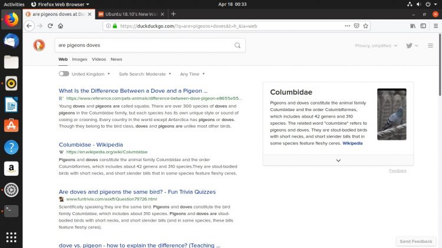Close the 'are pigeons doves' tab
This screenshot has height=248, width=442.
pos(90,14)
